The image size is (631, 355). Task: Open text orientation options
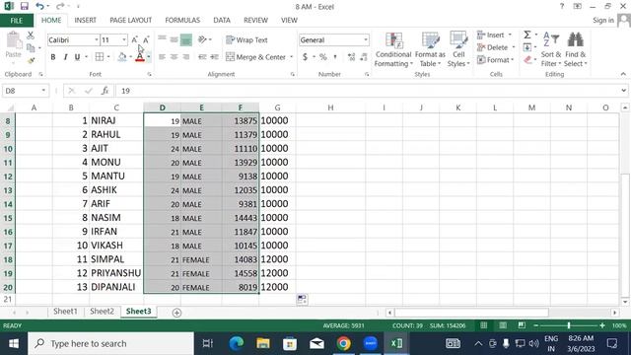coord(204,39)
